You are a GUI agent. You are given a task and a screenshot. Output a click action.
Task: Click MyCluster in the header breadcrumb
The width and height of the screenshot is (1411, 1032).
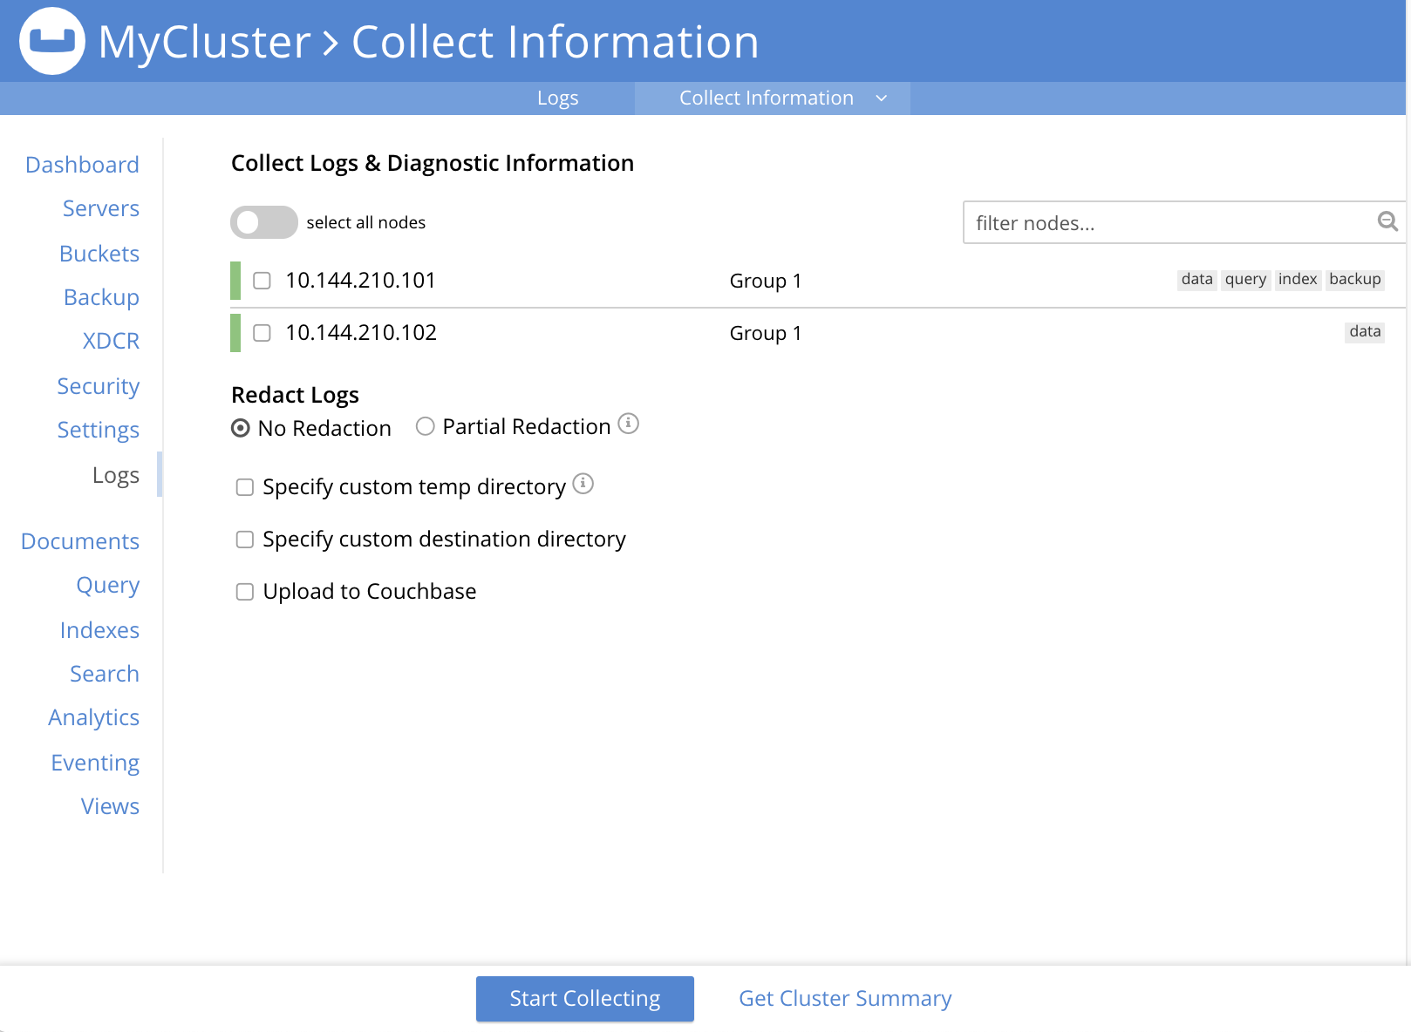(x=204, y=42)
